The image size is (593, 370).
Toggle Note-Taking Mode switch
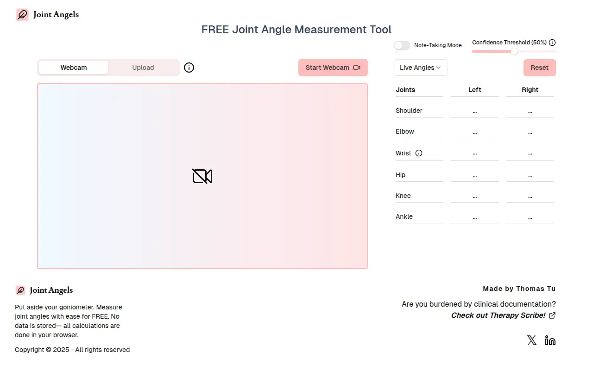pyautogui.click(x=402, y=45)
